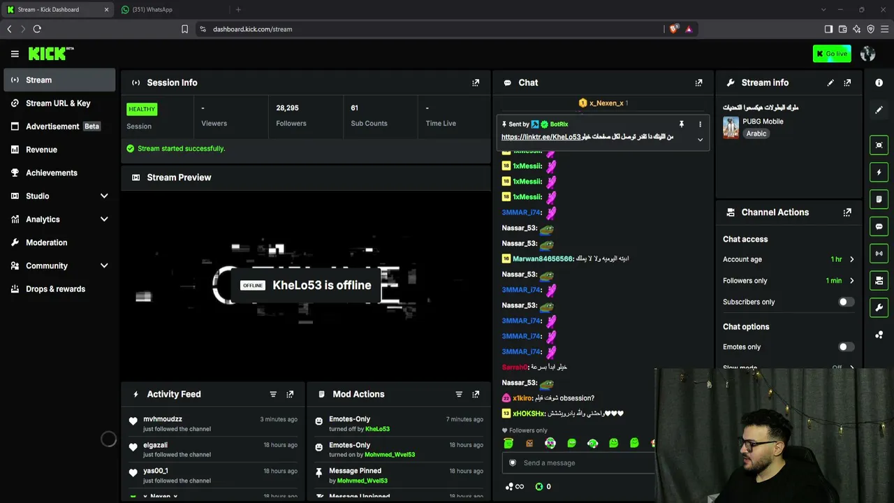The height and width of the screenshot is (503, 894).
Task: Pop out the Session Info panel
Action: (476, 82)
